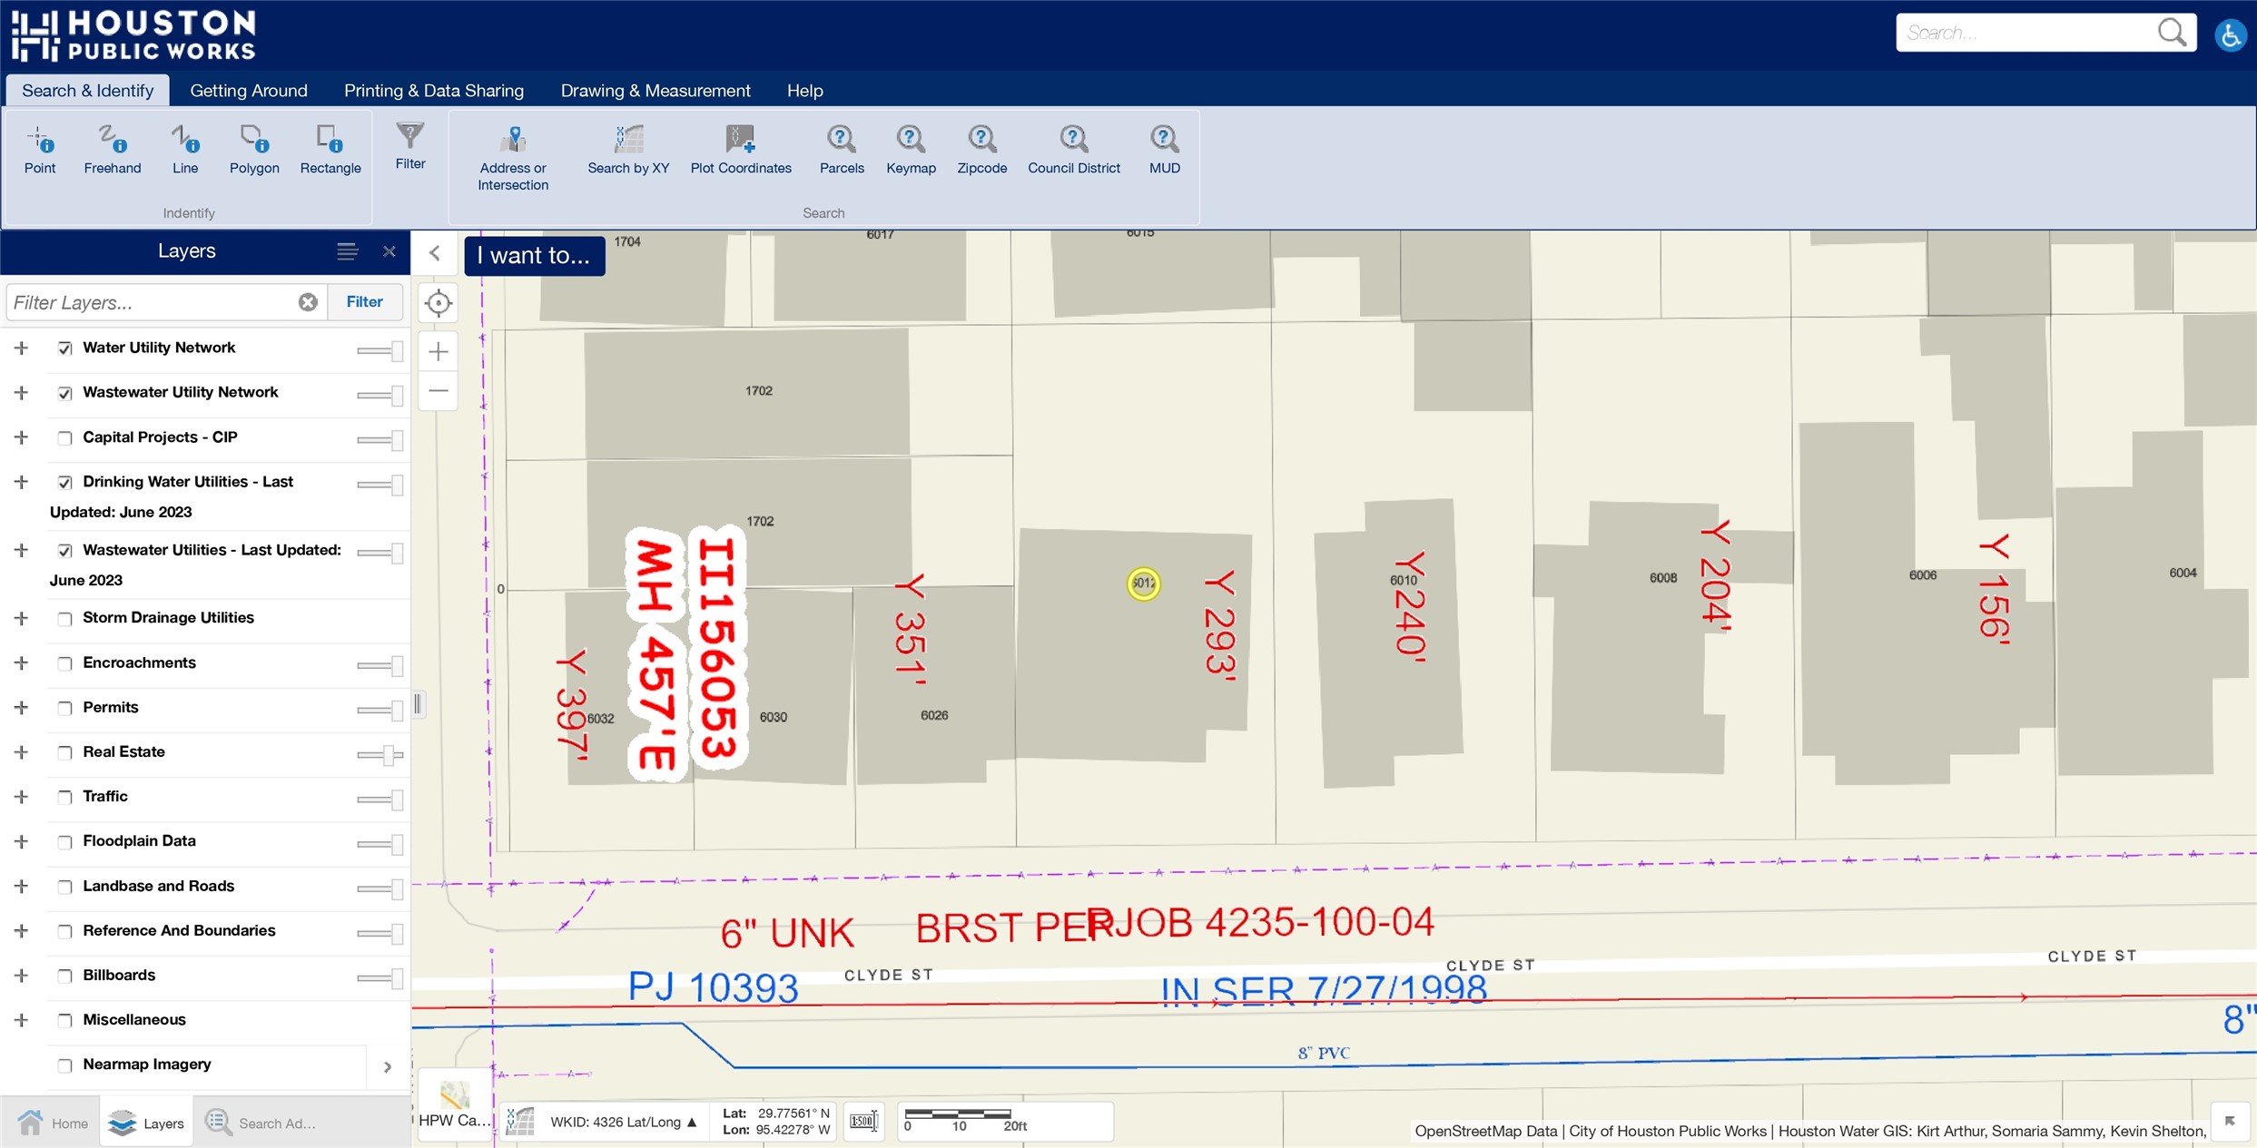This screenshot has height=1148, width=2257.
Task: Expand the Wastewater Utility Network group
Action: (21, 393)
